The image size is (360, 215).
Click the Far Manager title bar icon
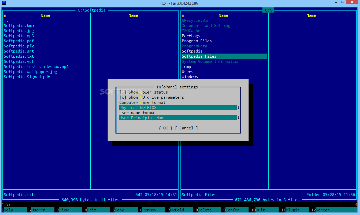[4, 3]
